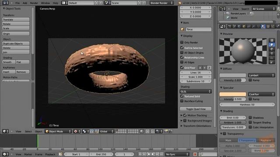Enable the Shadeless checkbox
Screen dimensions: 280x157
pyautogui.click(x=250, y=117)
